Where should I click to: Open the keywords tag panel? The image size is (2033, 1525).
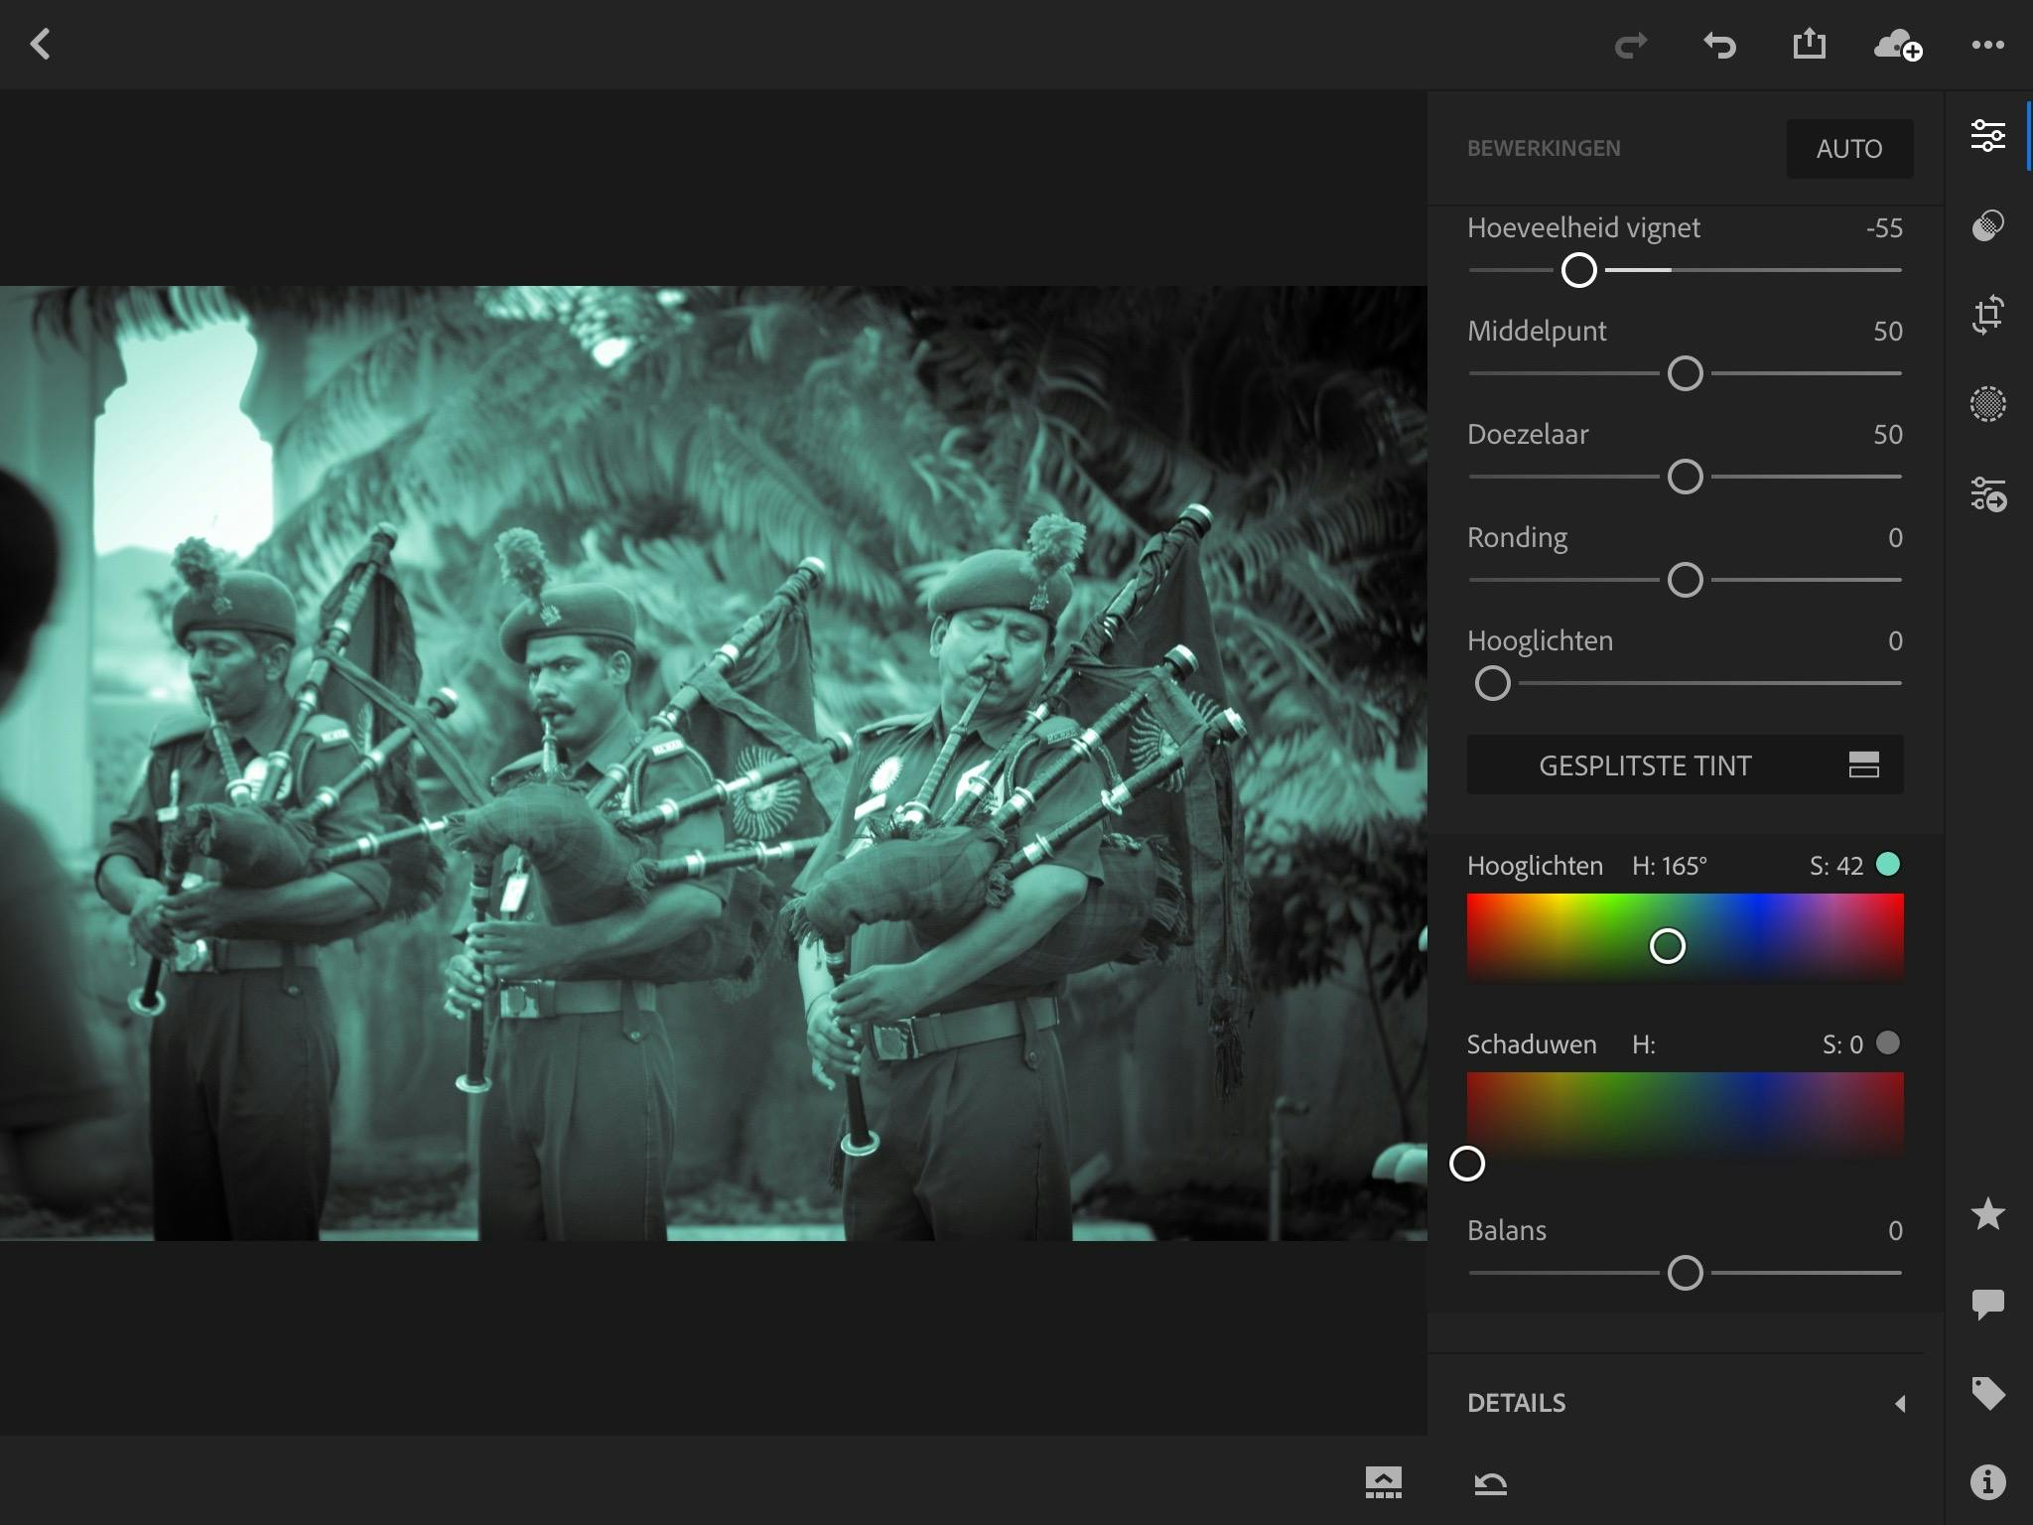point(1987,1392)
